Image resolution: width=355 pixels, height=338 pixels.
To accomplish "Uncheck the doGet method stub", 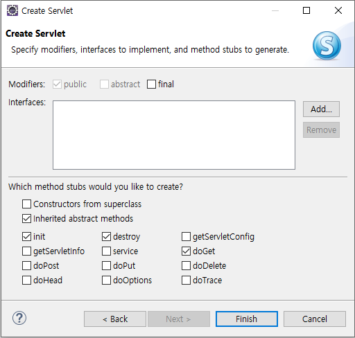I will point(186,251).
